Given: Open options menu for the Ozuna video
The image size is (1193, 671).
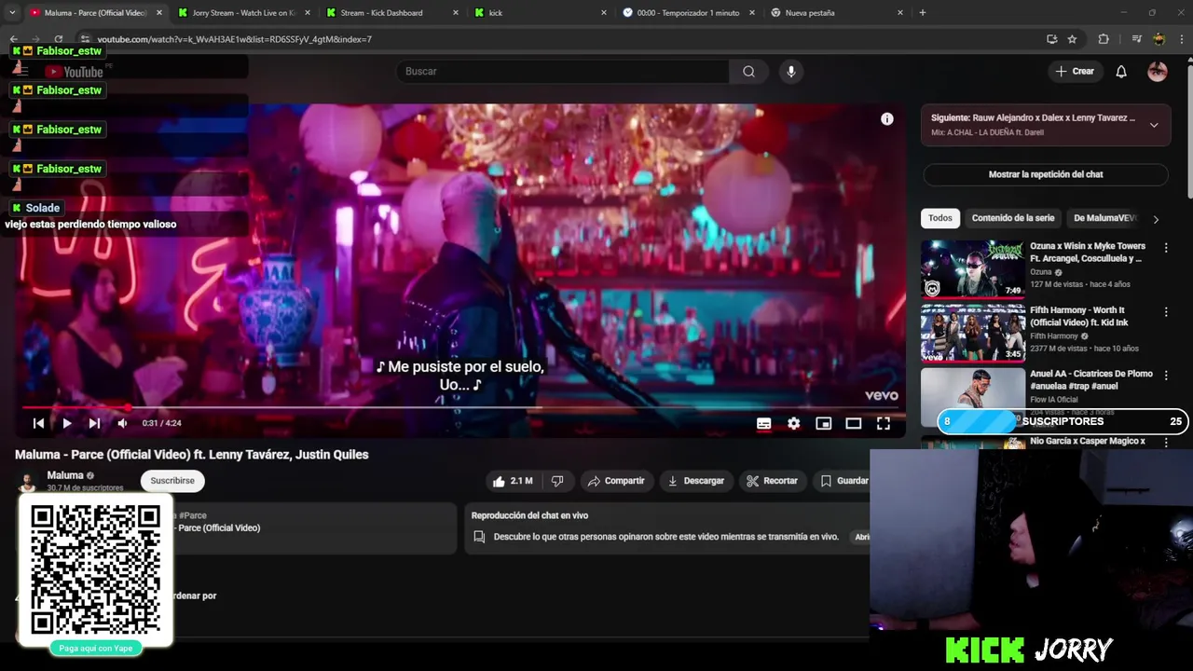Looking at the screenshot, I should (1166, 248).
